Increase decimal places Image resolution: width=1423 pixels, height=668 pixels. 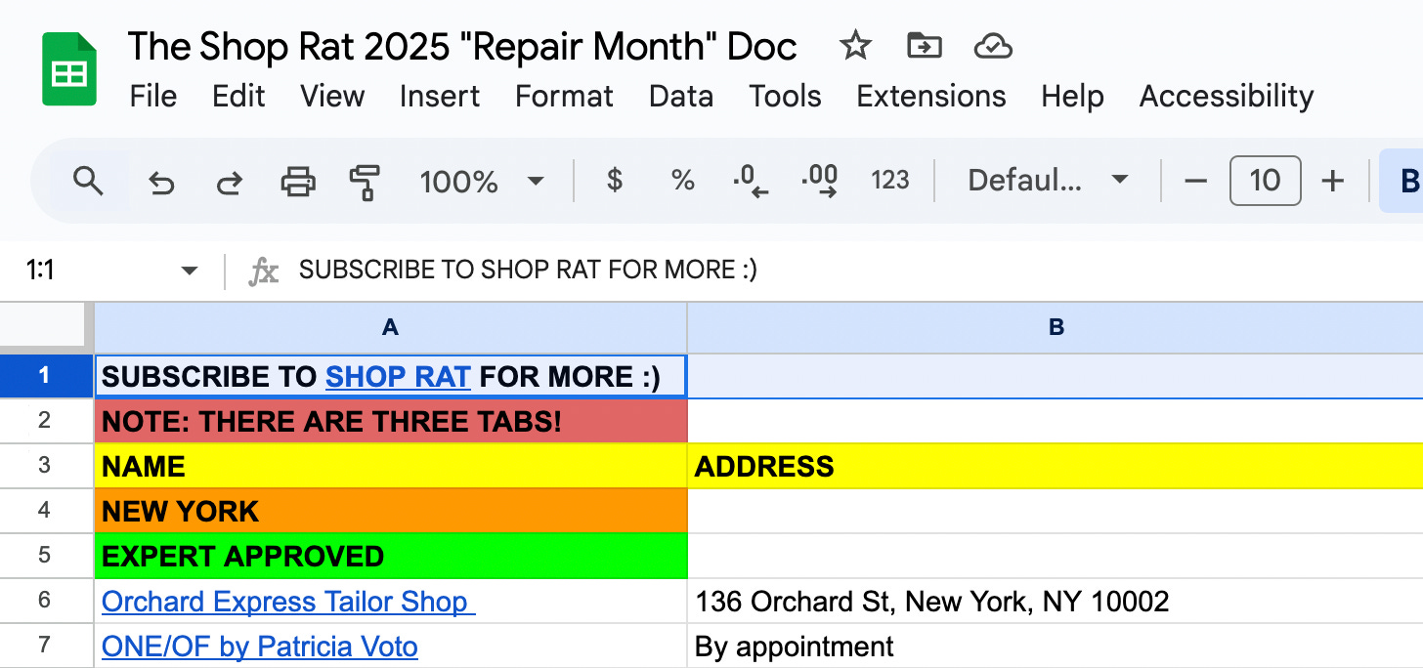[819, 181]
